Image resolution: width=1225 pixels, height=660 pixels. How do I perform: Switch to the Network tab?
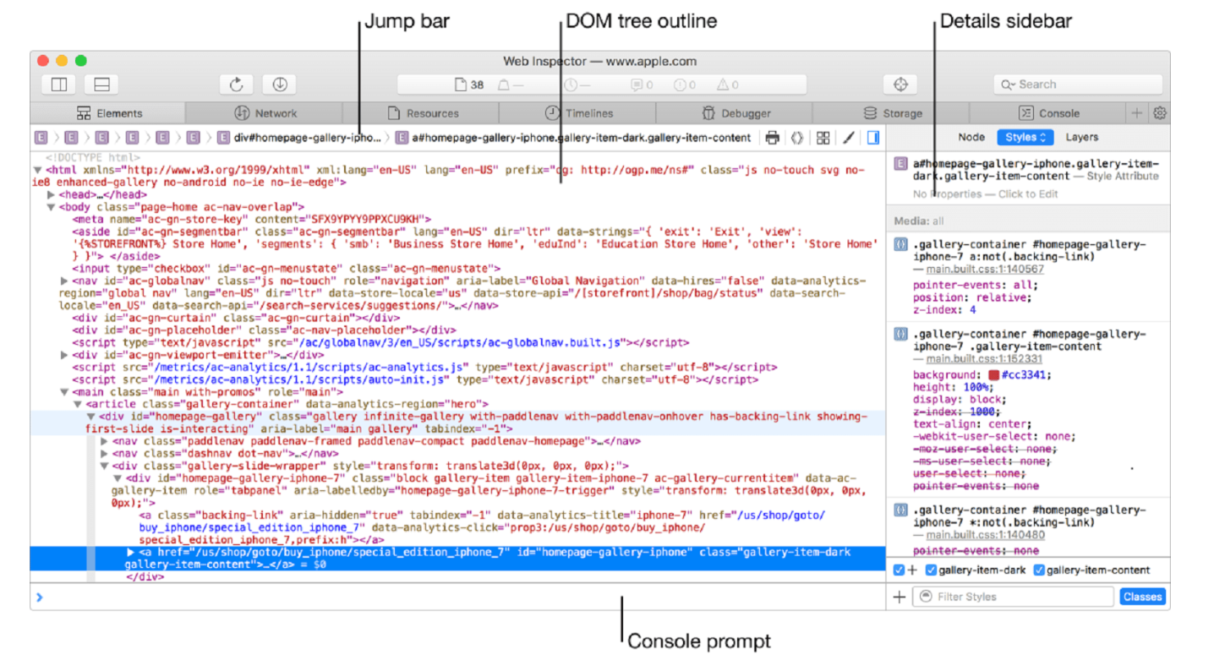[265, 113]
